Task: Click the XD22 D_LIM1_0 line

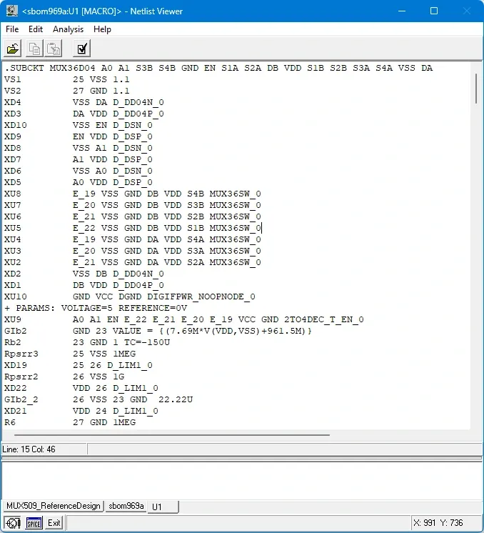Action: tap(81, 388)
